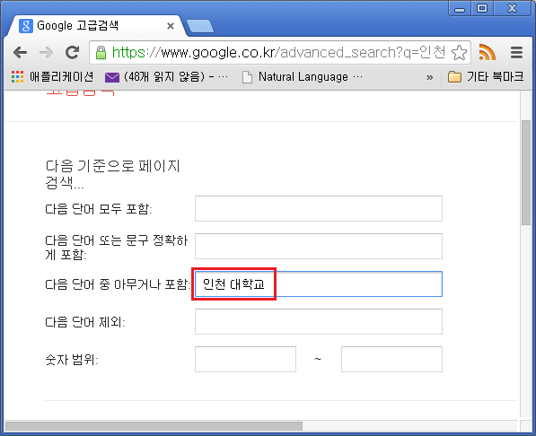The height and width of the screenshot is (436, 536).
Task: Click the green padlock security icon
Action: click(101, 53)
